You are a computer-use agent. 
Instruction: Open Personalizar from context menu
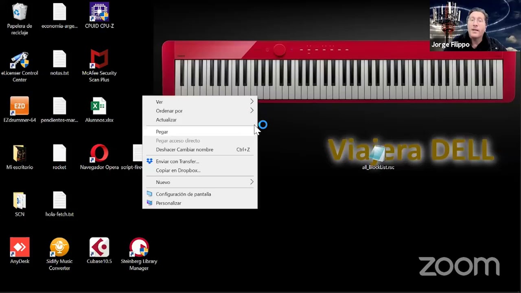pos(200,203)
